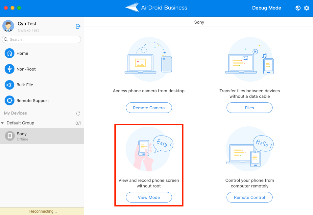Click the My Devices heading
The width and height of the screenshot is (313, 215).
point(15,113)
